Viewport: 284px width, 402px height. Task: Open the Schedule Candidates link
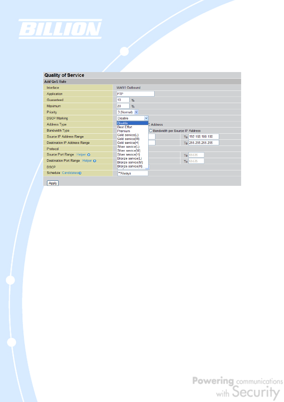click(x=70, y=173)
